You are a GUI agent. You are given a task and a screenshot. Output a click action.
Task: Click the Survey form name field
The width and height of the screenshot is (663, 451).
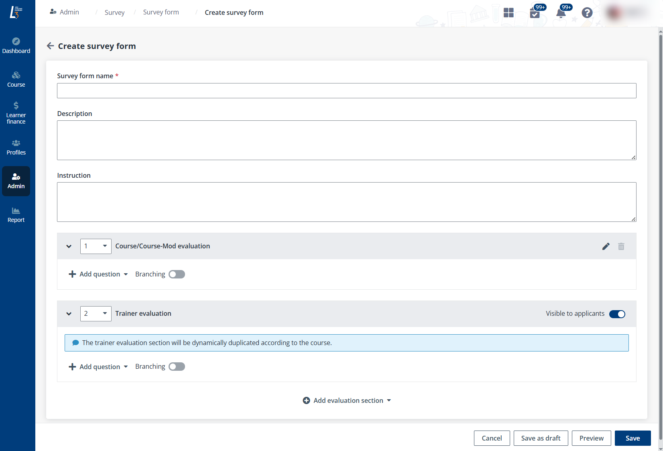pyautogui.click(x=346, y=91)
